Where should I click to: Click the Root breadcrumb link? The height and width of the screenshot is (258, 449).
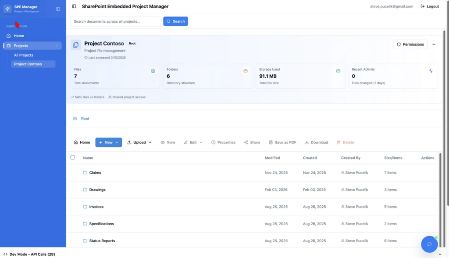tap(85, 118)
